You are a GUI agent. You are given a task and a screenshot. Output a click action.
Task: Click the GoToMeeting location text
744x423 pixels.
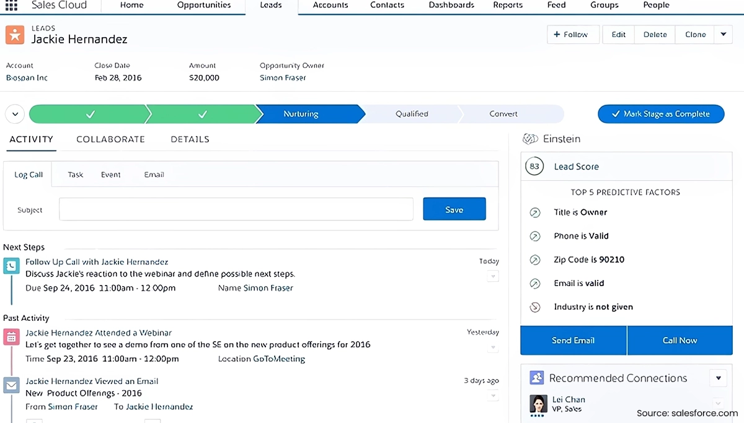(x=279, y=359)
